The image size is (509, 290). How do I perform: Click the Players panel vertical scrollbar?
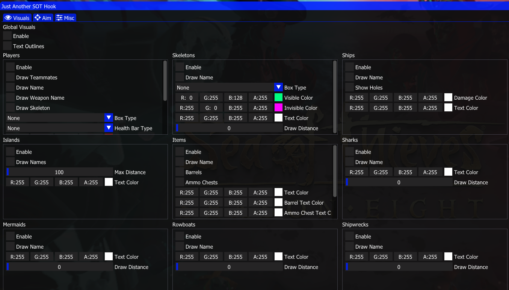[x=165, y=81]
